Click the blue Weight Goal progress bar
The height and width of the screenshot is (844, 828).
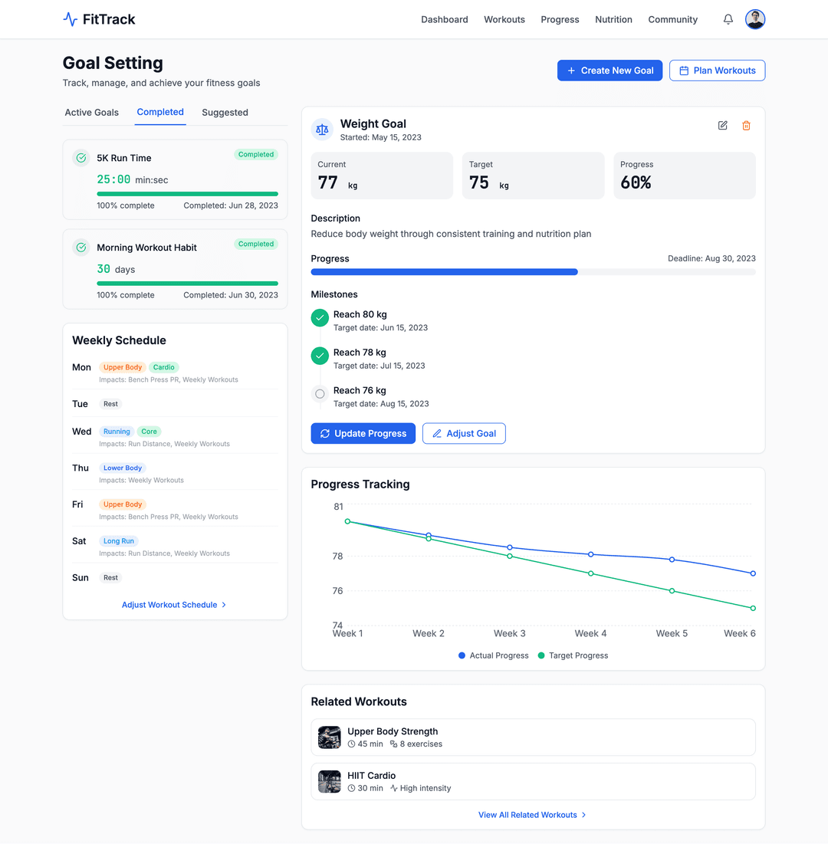(444, 272)
